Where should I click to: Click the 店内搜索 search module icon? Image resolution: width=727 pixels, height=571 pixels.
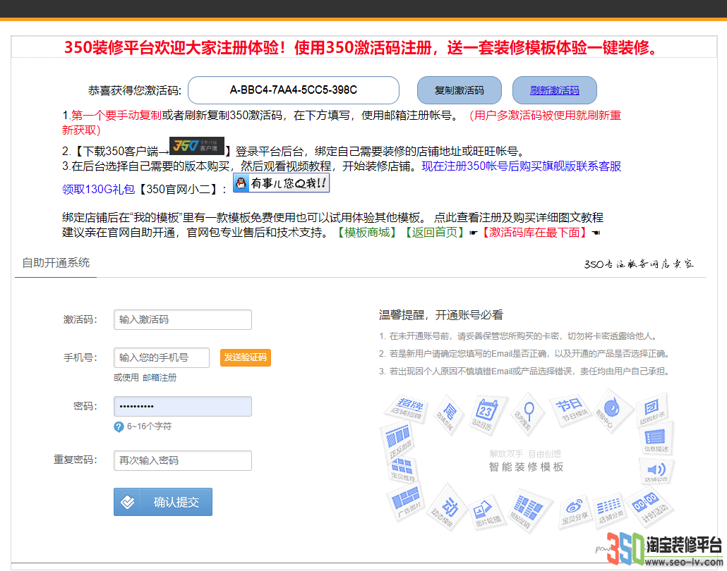(x=527, y=413)
